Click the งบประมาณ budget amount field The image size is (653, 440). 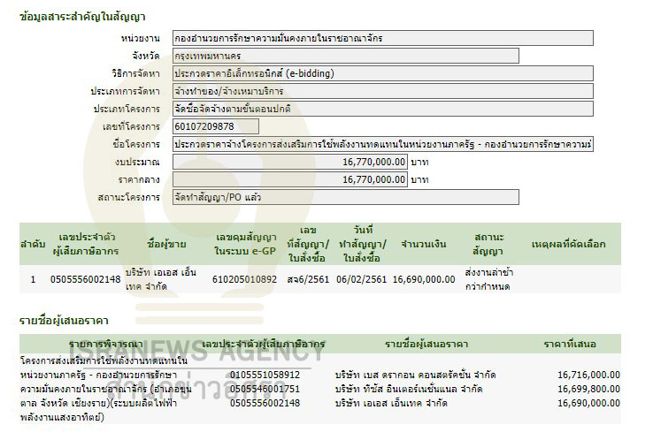[x=290, y=162]
